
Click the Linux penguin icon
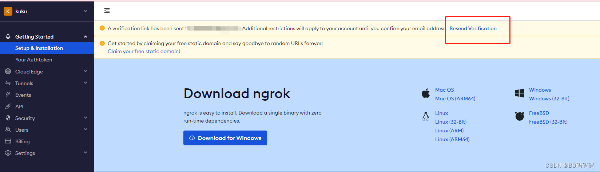point(426,116)
